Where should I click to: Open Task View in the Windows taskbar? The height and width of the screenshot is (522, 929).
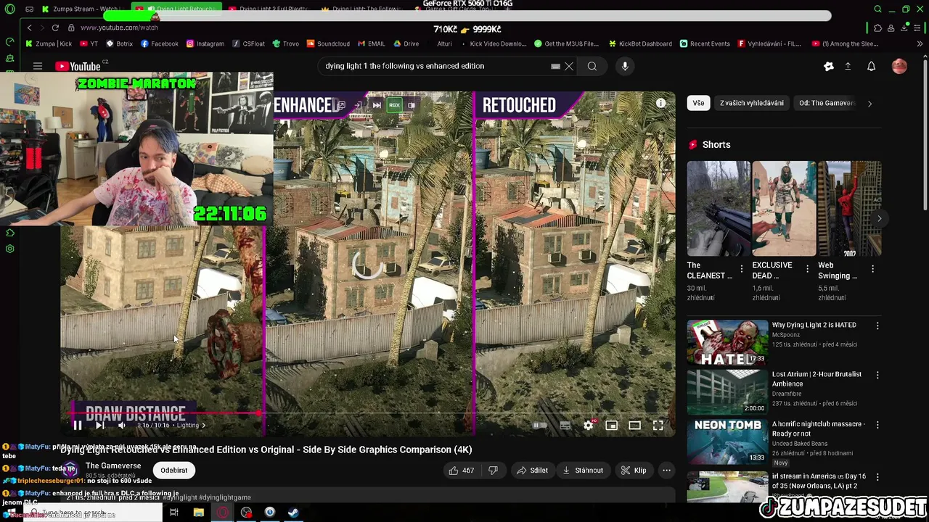pos(174,513)
